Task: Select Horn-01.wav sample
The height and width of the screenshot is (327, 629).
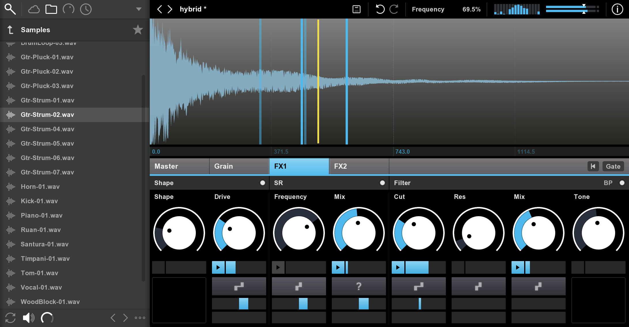Action: tap(71, 187)
